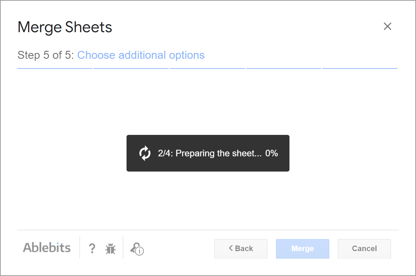
Task: Click the Back button
Action: tap(241, 249)
